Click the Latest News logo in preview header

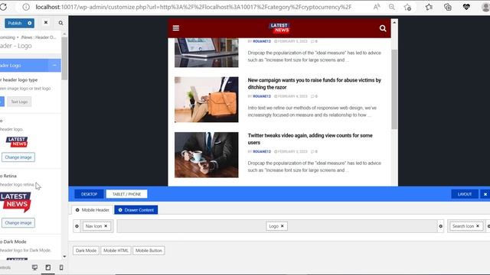pyautogui.click(x=279, y=27)
